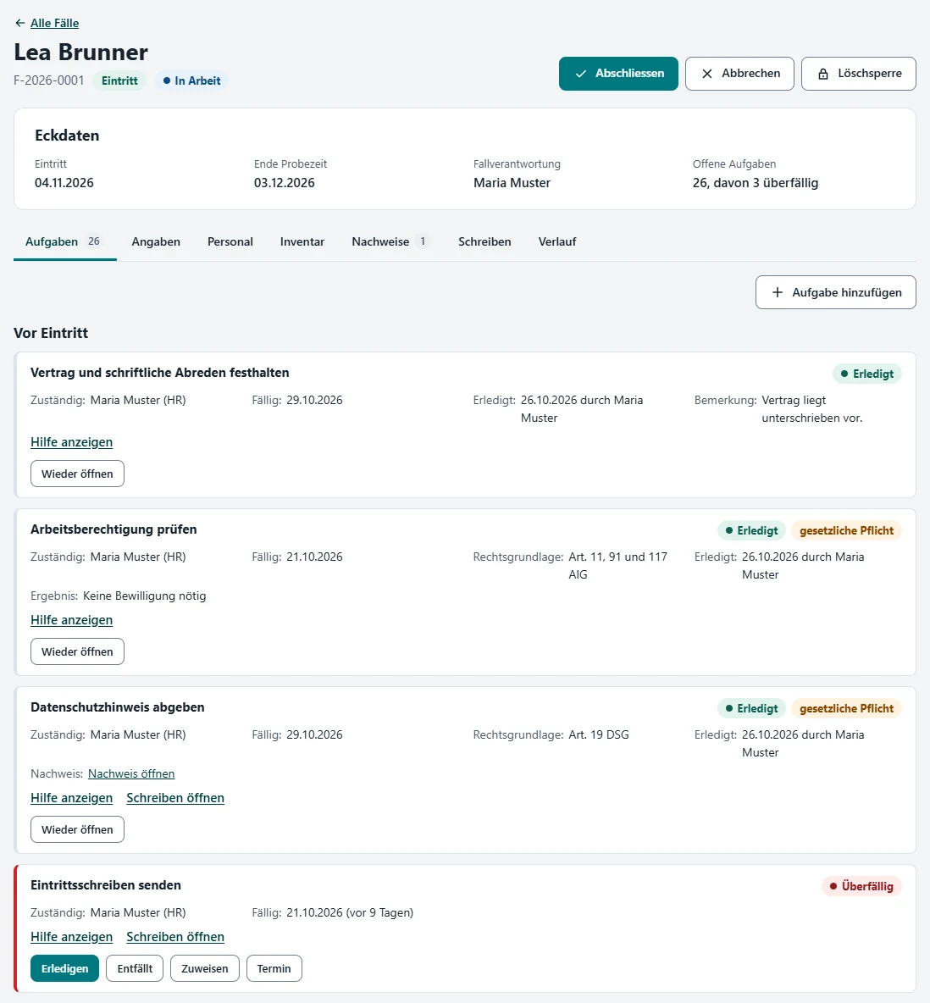Add a new task with Aufgabe hinzufügen

[x=835, y=292]
